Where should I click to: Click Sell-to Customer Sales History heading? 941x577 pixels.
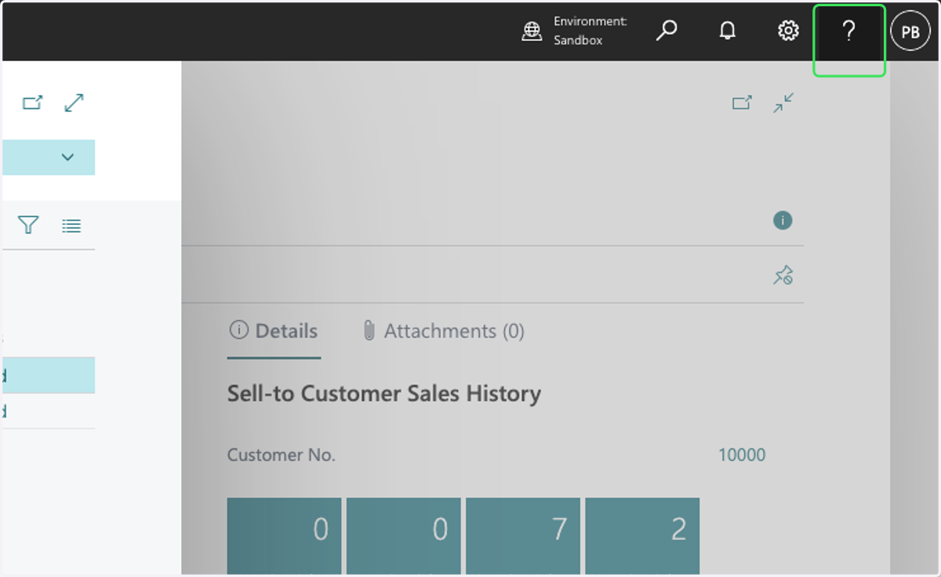click(x=384, y=394)
